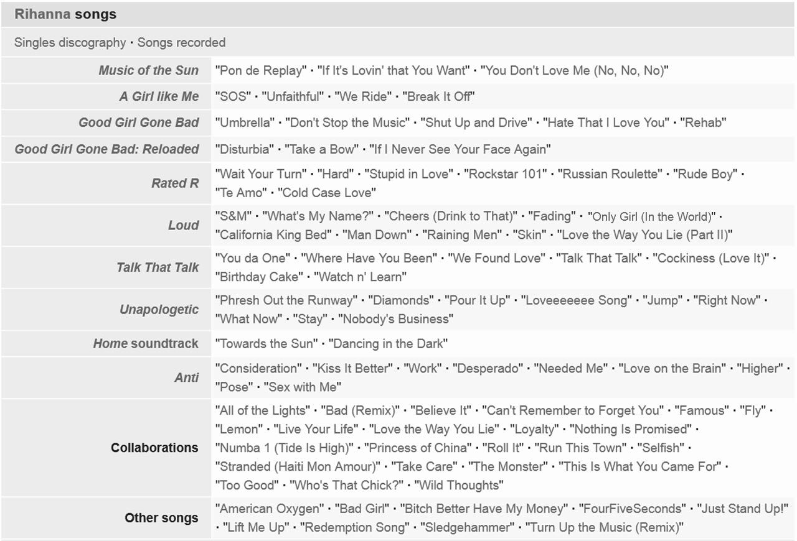Open the Music of the Sun album link

pos(148,70)
